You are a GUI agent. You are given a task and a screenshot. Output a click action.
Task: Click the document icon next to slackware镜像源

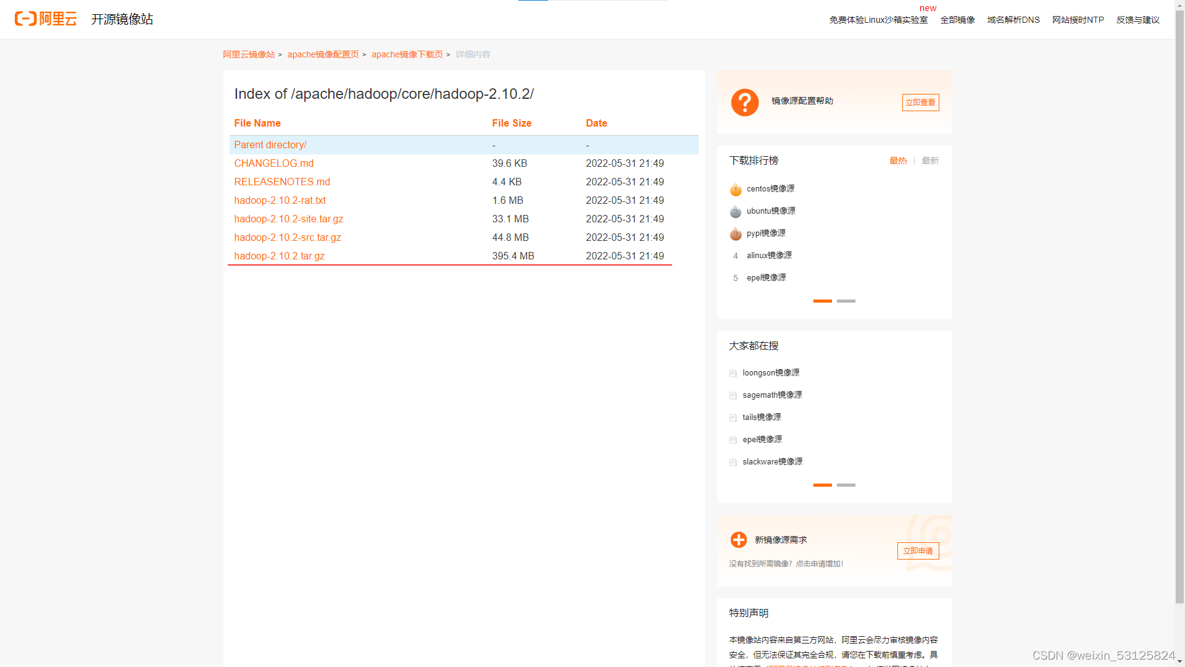pos(733,463)
